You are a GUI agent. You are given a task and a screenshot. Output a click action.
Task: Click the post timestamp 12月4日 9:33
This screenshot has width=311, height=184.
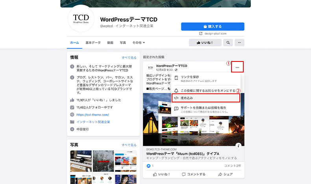click(164, 70)
